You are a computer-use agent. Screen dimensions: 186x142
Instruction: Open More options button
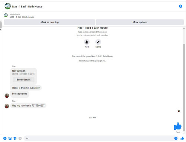140,22
